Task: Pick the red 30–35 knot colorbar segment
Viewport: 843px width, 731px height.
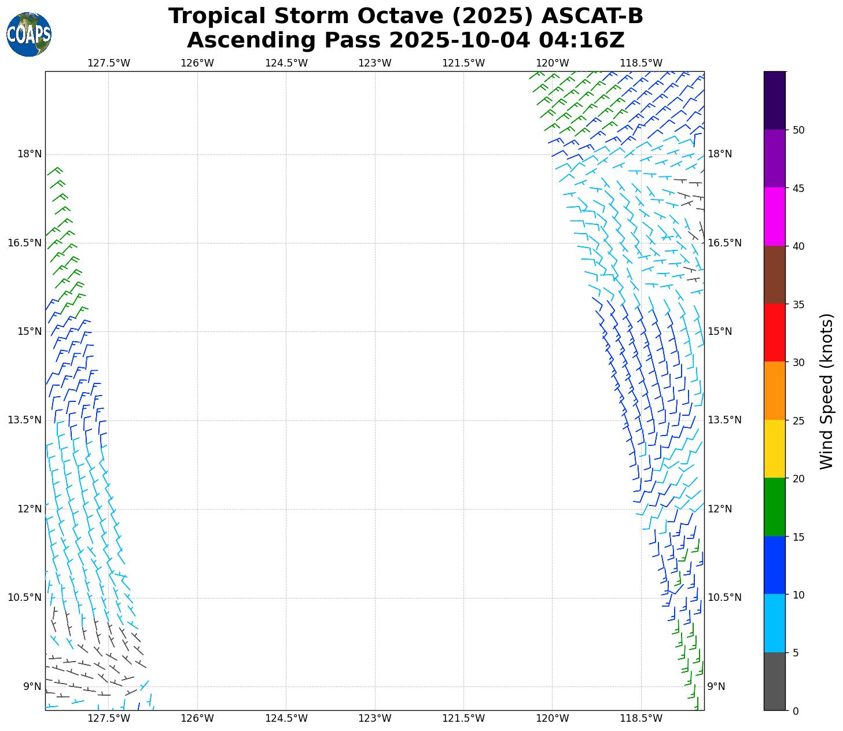Action: 774,333
